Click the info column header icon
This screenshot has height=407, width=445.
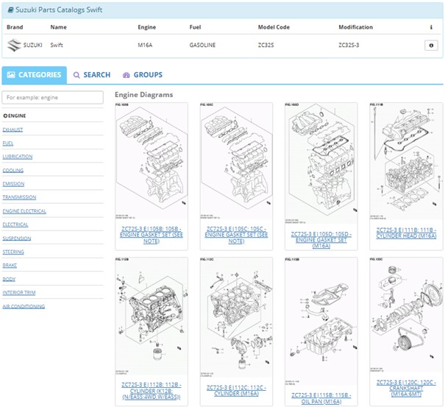pos(431,27)
